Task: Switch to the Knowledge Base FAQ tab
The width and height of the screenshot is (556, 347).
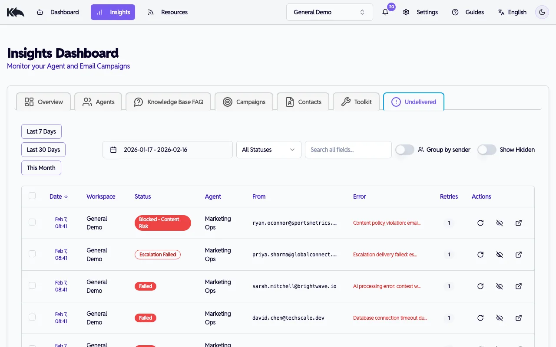Action: point(169,101)
